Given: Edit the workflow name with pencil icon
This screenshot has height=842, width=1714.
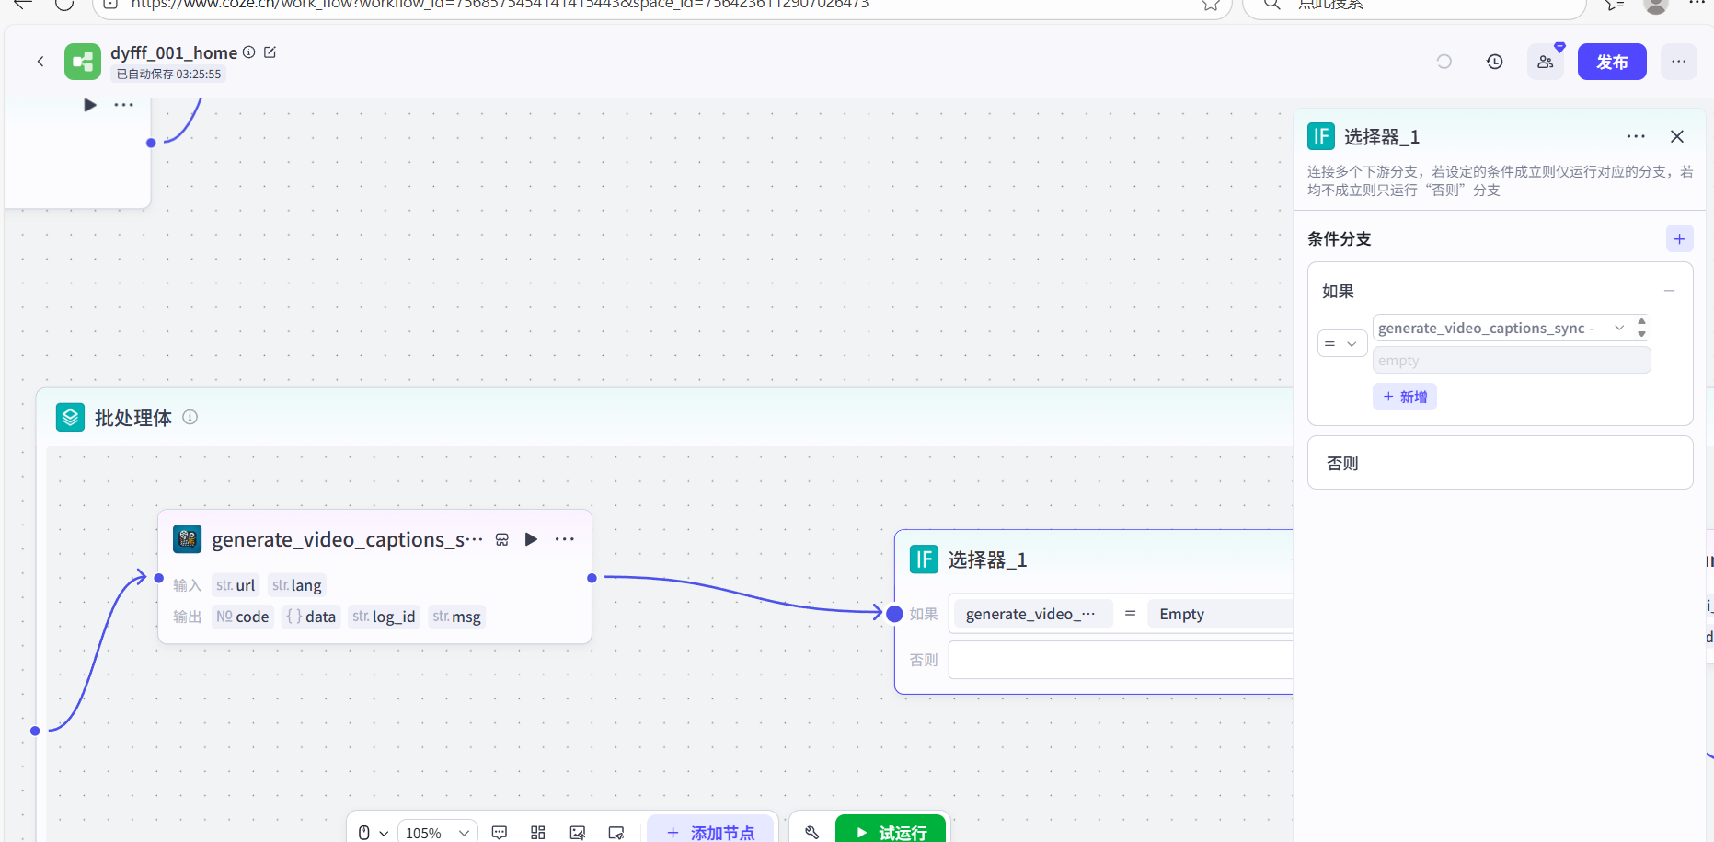Looking at the screenshot, I should click(270, 52).
